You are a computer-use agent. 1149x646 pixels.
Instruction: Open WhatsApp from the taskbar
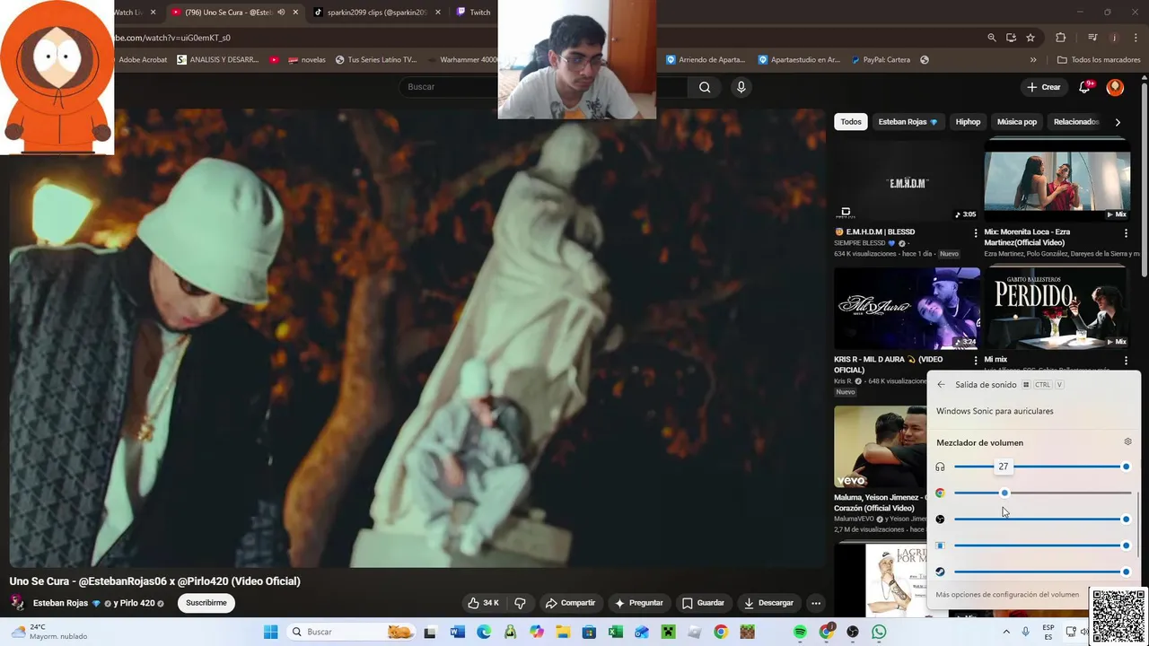pos(879,632)
